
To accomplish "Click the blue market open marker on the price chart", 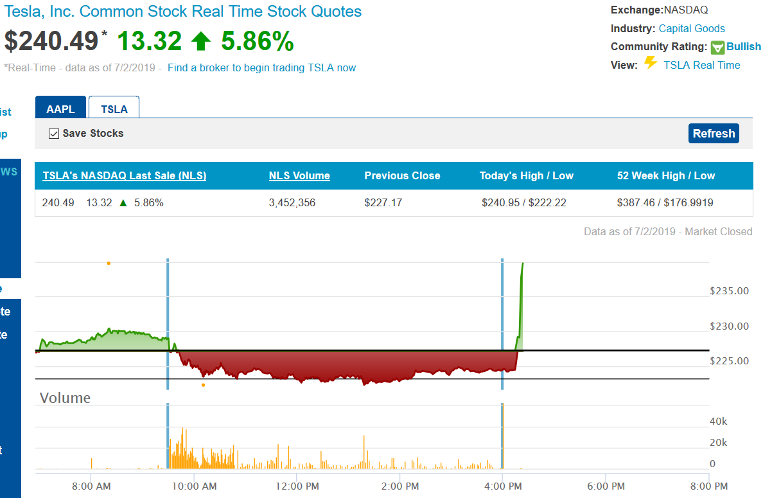I will (x=168, y=324).
